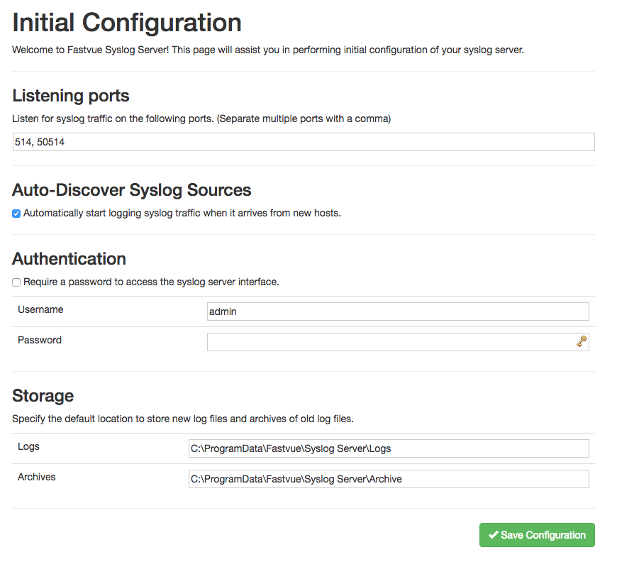Click the Authentication section heading
The image size is (617, 579).
click(68, 258)
